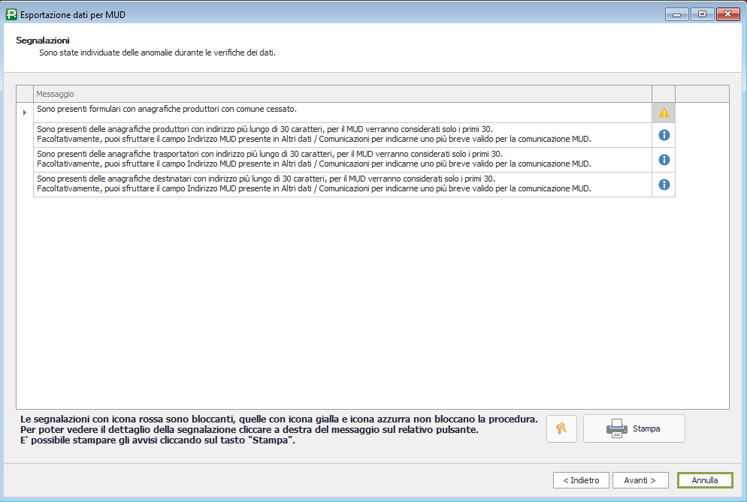Close the Esportazione dati per MUD window

point(727,14)
